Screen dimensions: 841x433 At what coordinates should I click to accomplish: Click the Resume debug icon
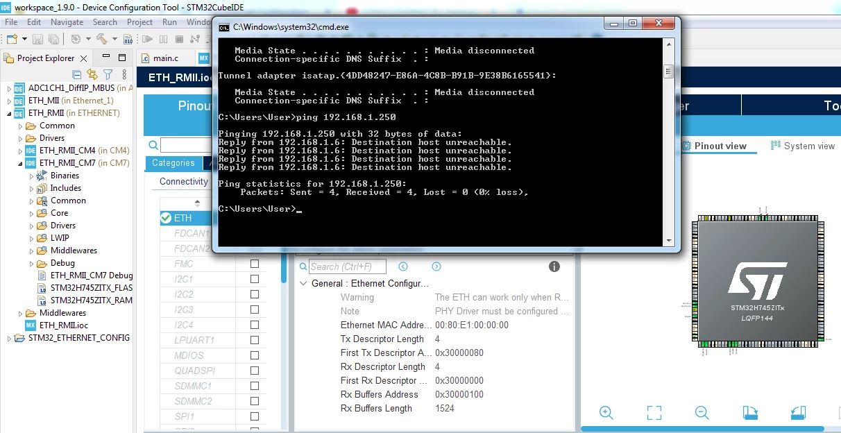(x=147, y=39)
